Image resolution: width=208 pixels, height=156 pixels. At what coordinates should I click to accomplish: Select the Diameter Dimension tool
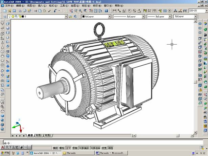pyautogui.click(x=134, y=11)
